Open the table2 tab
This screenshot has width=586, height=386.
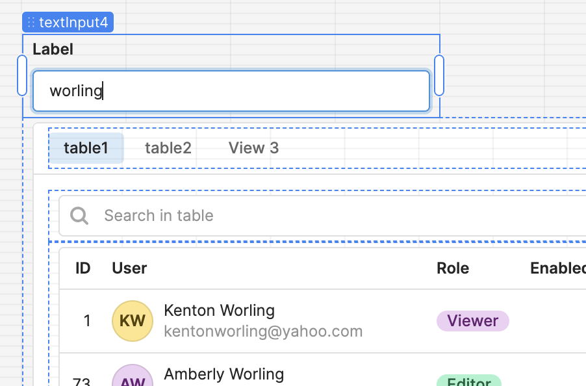[168, 148]
